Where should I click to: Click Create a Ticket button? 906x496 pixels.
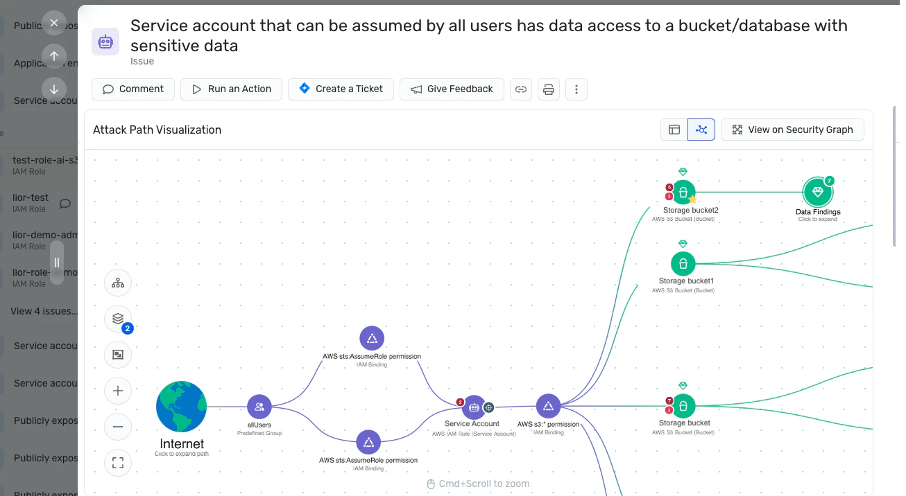(x=341, y=89)
